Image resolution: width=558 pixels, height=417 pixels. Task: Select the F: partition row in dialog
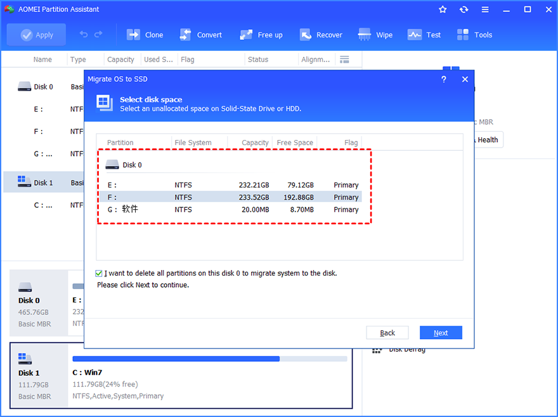230,197
